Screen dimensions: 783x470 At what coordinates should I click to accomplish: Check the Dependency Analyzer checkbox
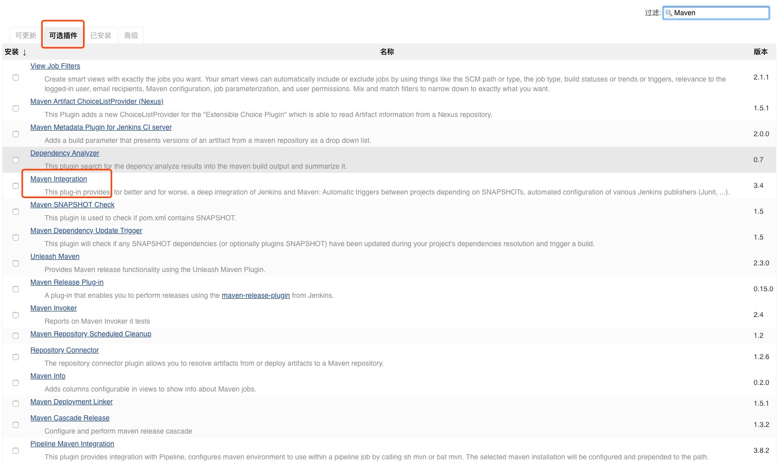coord(16,160)
